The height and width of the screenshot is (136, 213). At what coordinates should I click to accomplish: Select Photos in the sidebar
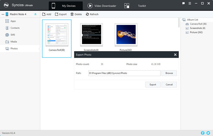20,49
